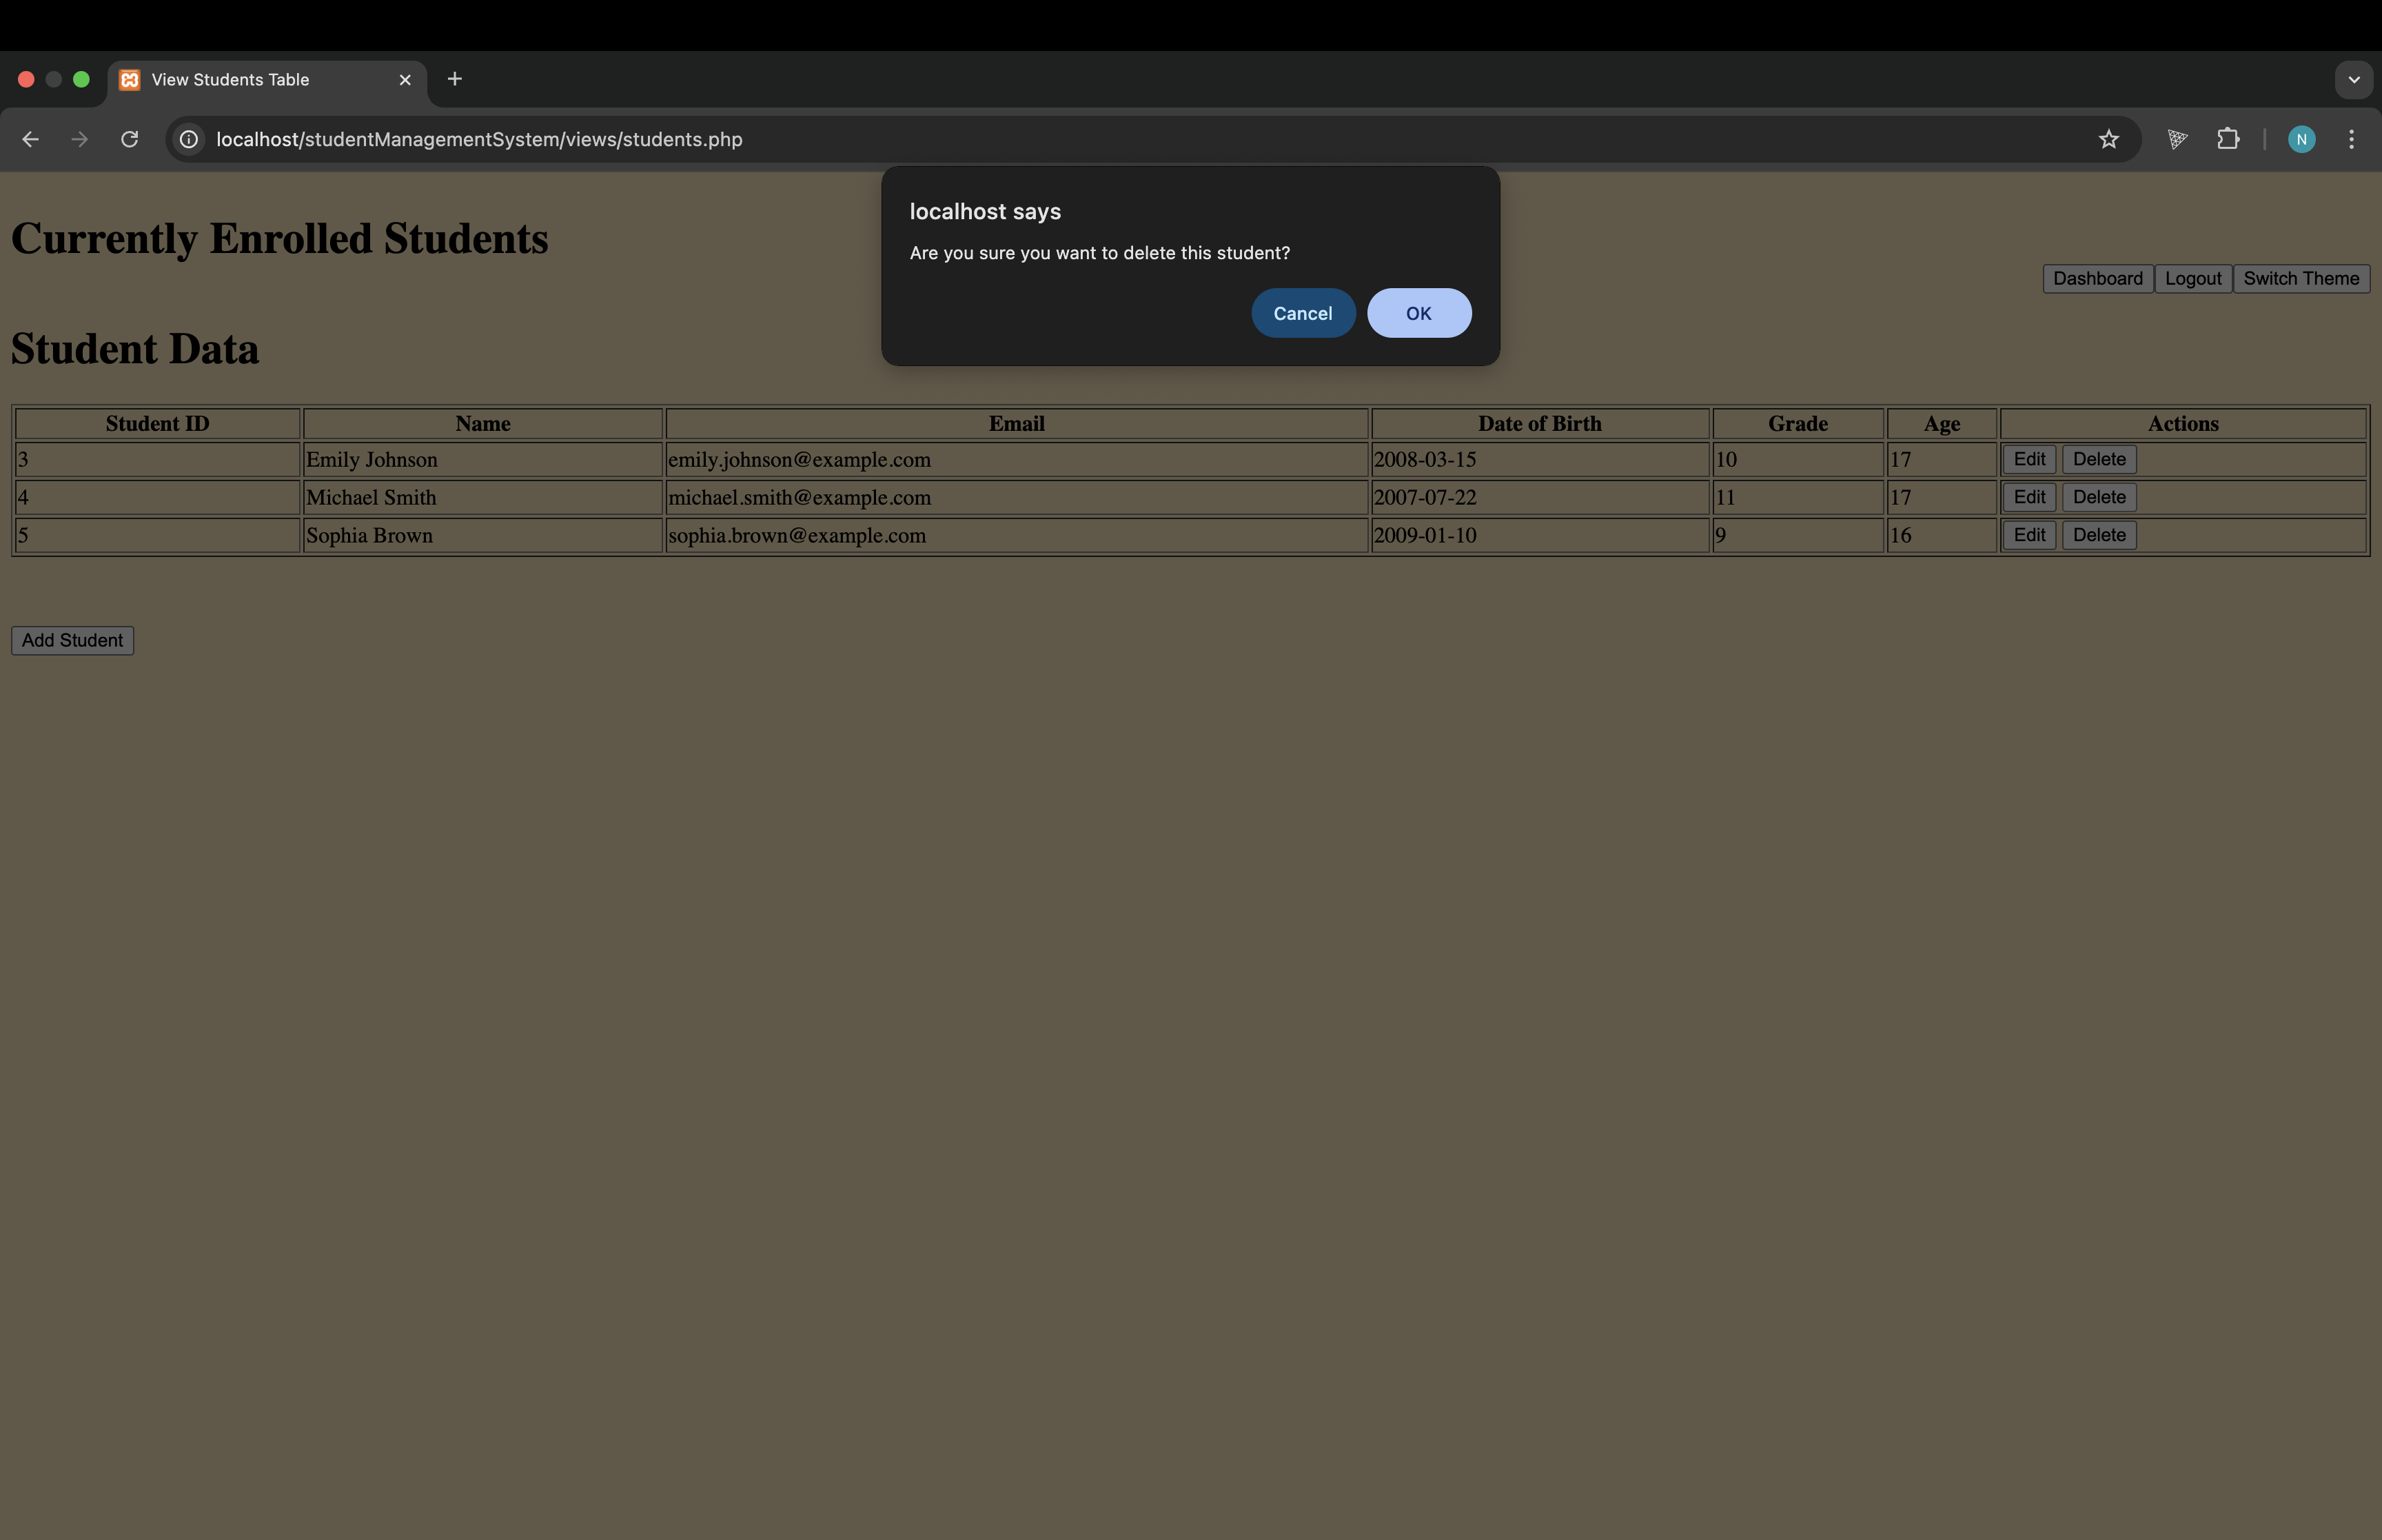Image resolution: width=2382 pixels, height=1540 pixels.
Task: Bookmark this page with the star icon
Action: (x=2108, y=139)
